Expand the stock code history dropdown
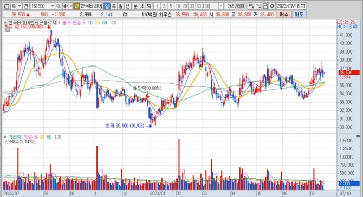 coord(53,6)
